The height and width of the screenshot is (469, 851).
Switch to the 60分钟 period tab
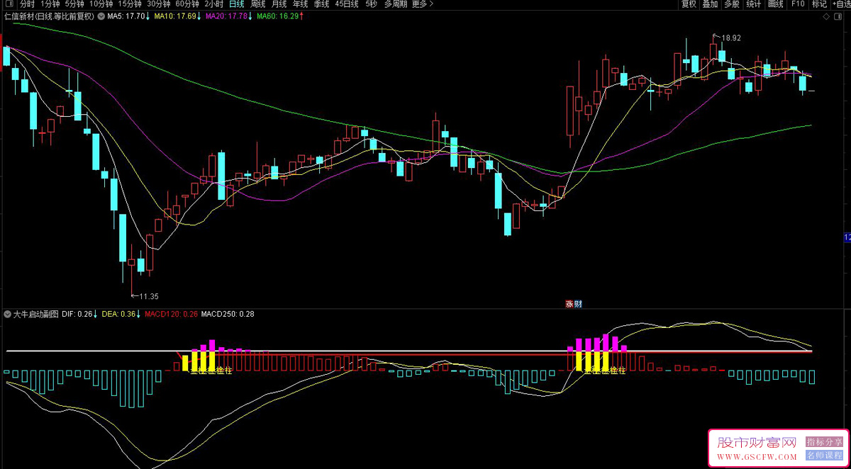pyautogui.click(x=187, y=4)
